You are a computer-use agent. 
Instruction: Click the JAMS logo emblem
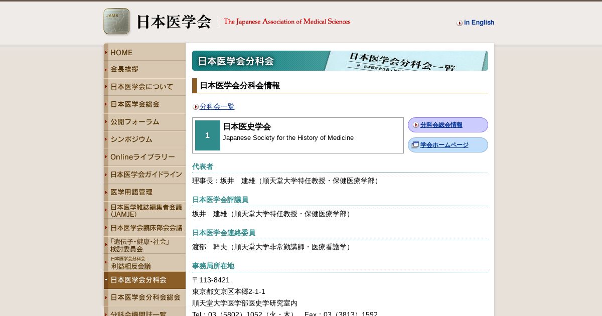117,22
